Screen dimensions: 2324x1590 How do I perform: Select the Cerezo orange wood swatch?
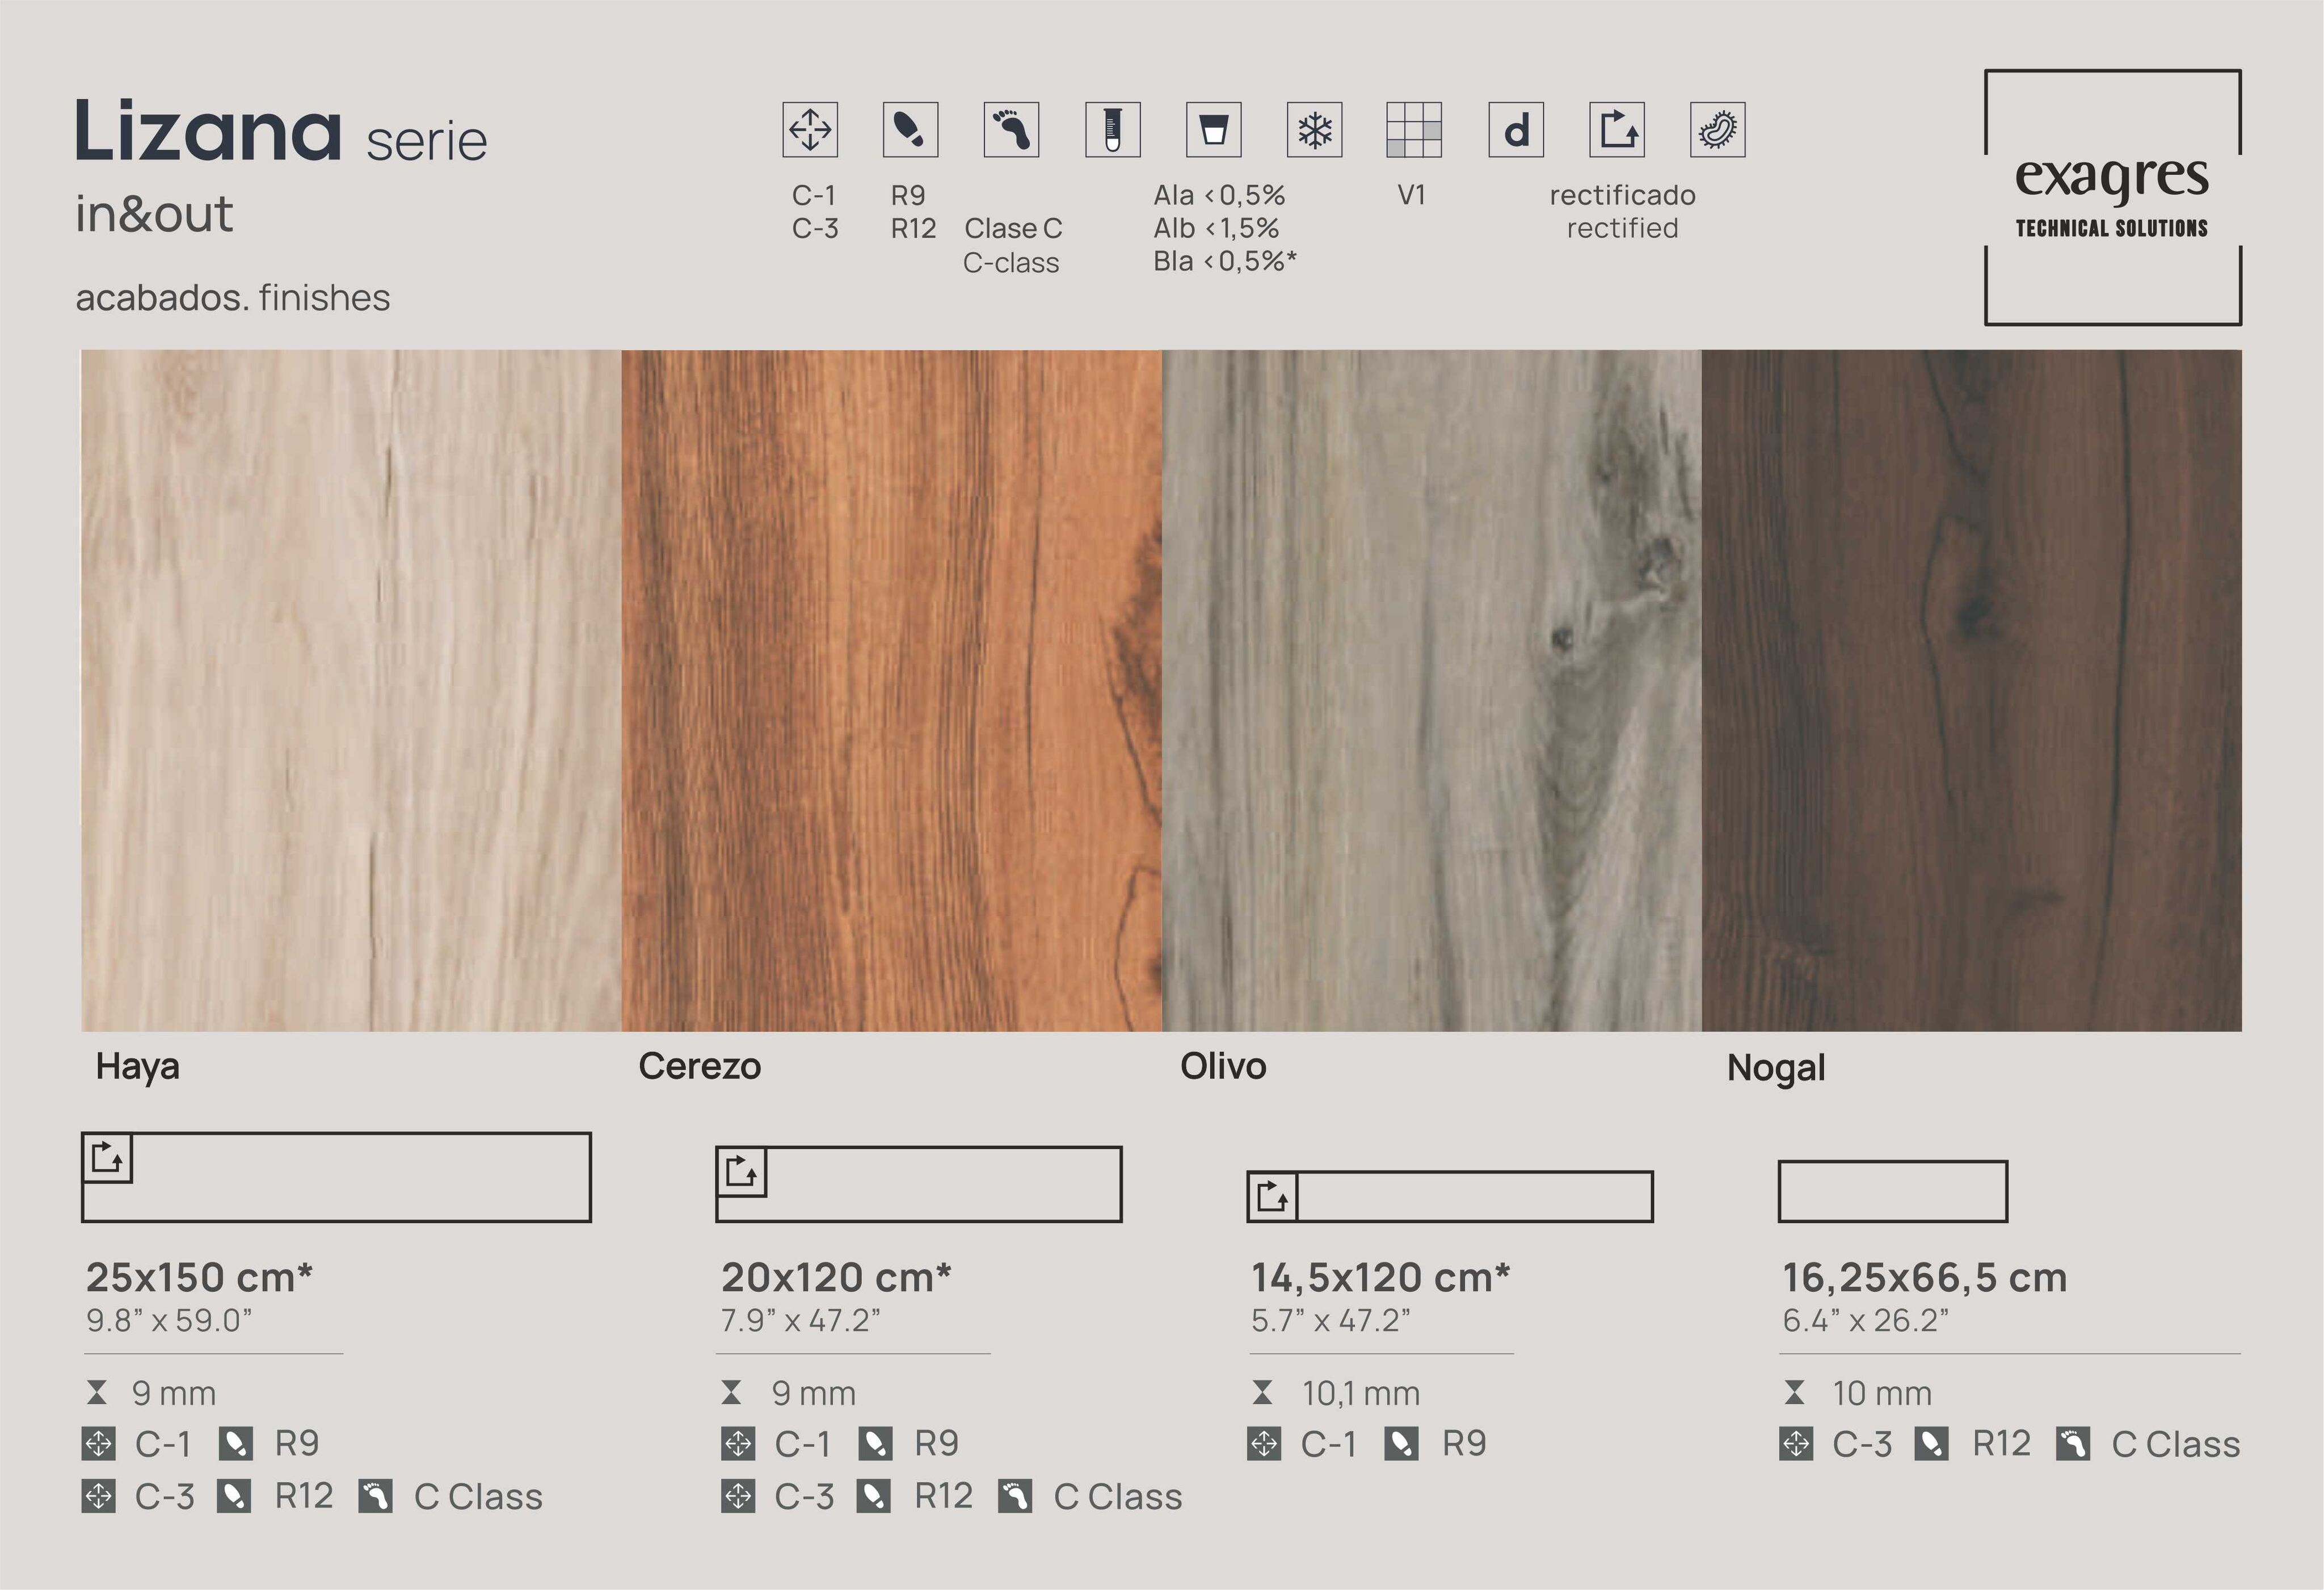[891, 690]
